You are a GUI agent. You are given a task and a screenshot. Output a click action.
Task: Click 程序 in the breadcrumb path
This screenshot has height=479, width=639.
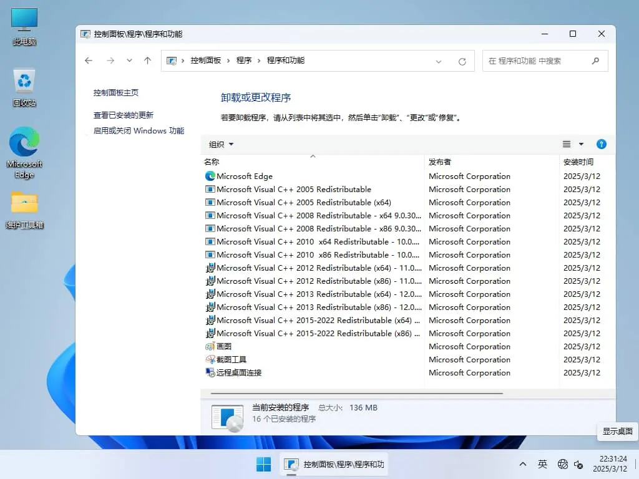pyautogui.click(x=243, y=60)
